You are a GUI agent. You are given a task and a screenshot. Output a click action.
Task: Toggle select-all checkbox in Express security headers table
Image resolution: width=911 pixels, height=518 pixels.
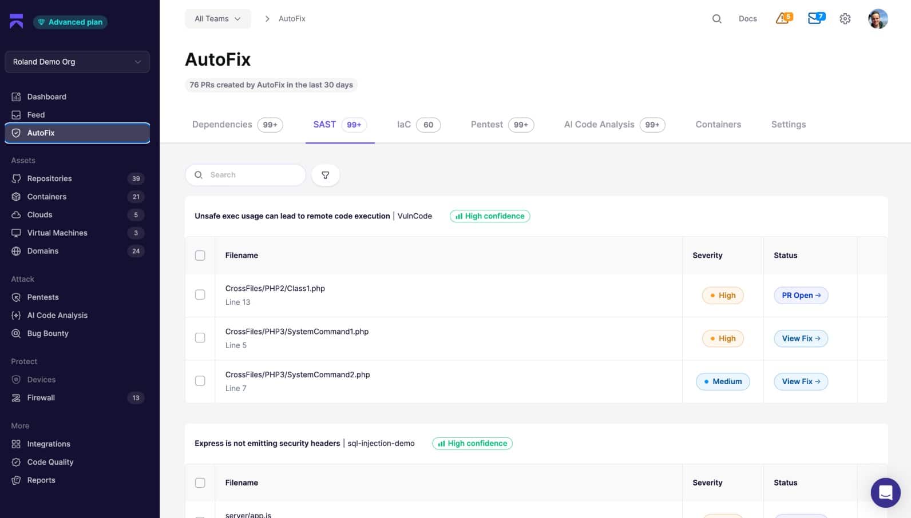tap(200, 483)
